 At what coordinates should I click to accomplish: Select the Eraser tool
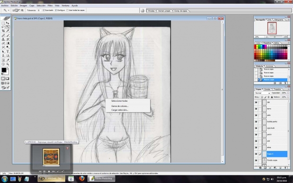coord(3,44)
